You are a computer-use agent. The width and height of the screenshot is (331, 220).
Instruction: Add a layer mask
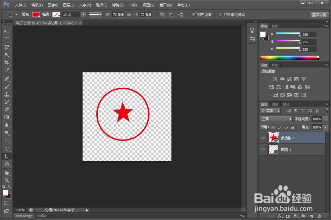(x=288, y=216)
